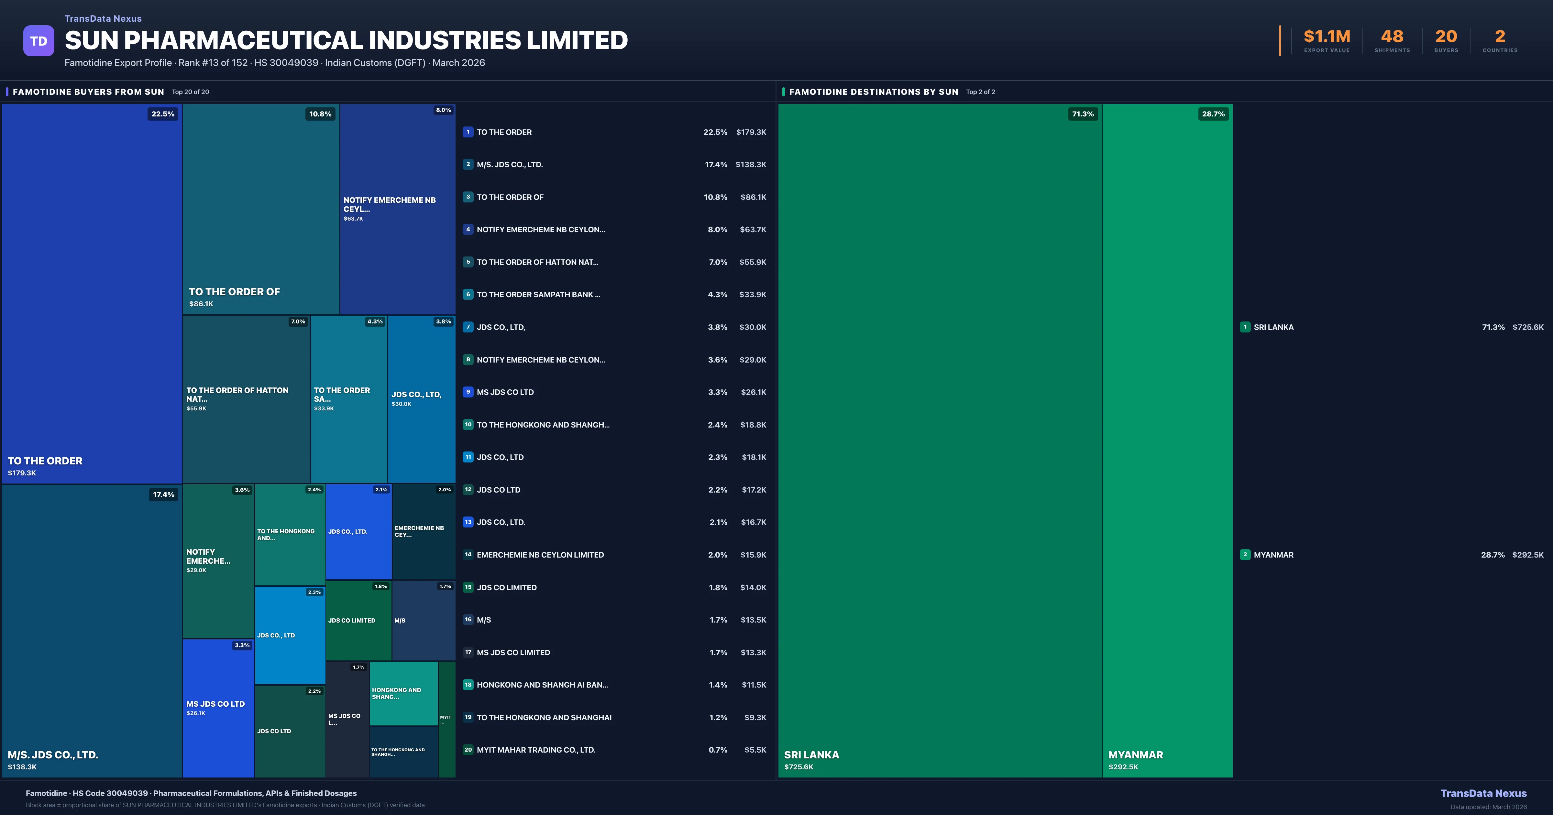This screenshot has height=815, width=1553.
Task: Click the purple TD logo icon
Action: (39, 41)
